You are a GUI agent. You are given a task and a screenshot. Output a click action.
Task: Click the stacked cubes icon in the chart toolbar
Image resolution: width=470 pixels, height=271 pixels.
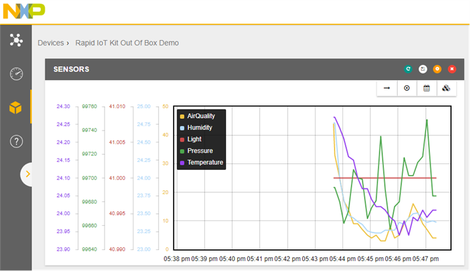(446, 88)
